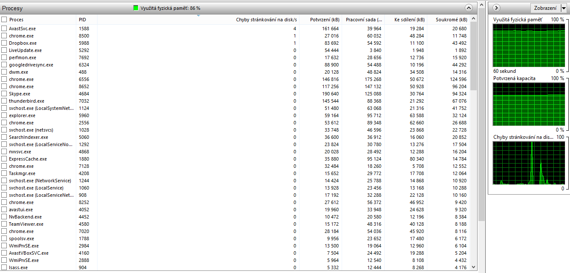The height and width of the screenshot is (273, 570).
Task: Check the Taskmgr.exe checkbox
Action: click(x=4, y=173)
